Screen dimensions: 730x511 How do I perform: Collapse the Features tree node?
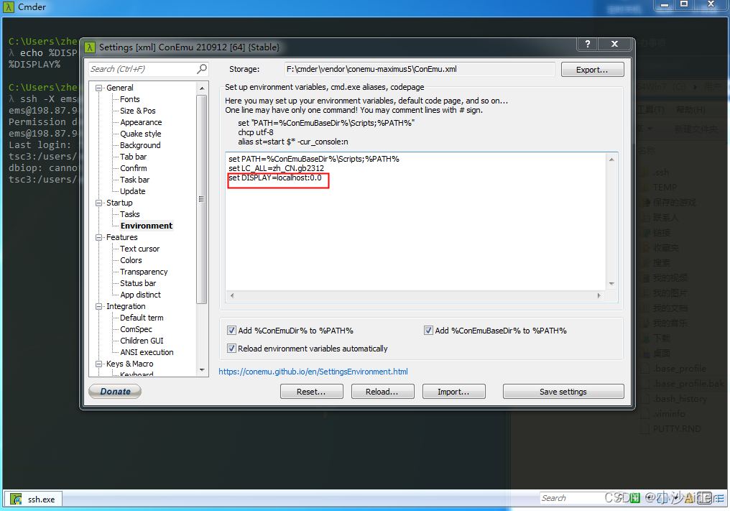pyautogui.click(x=98, y=237)
